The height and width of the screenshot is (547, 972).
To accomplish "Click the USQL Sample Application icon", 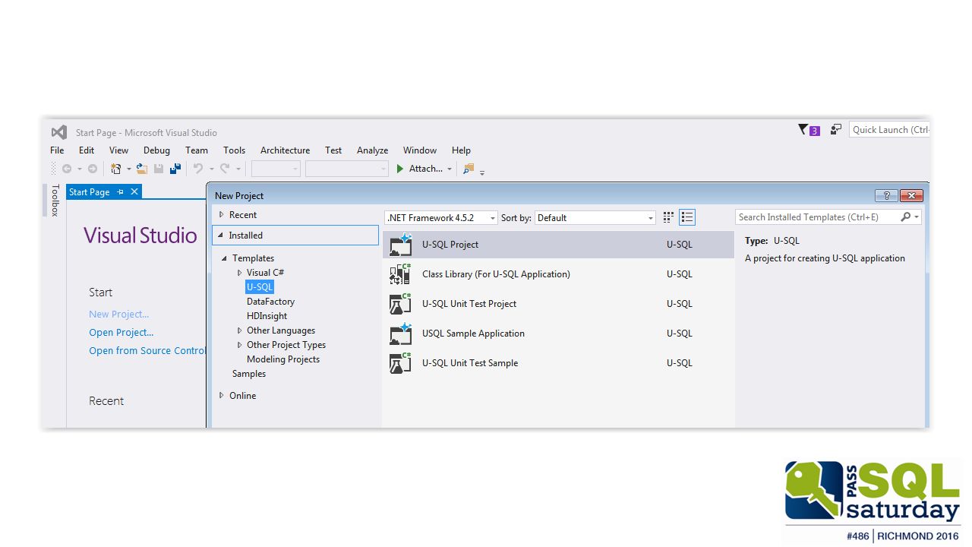I will (400, 334).
